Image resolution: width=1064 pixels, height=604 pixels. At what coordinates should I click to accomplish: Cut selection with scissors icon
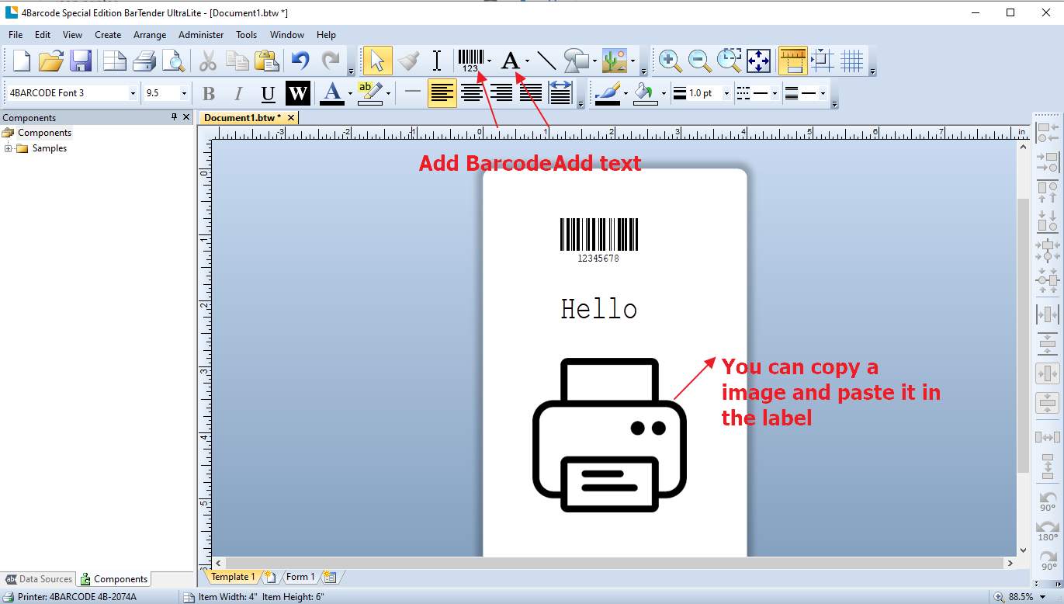(x=208, y=61)
